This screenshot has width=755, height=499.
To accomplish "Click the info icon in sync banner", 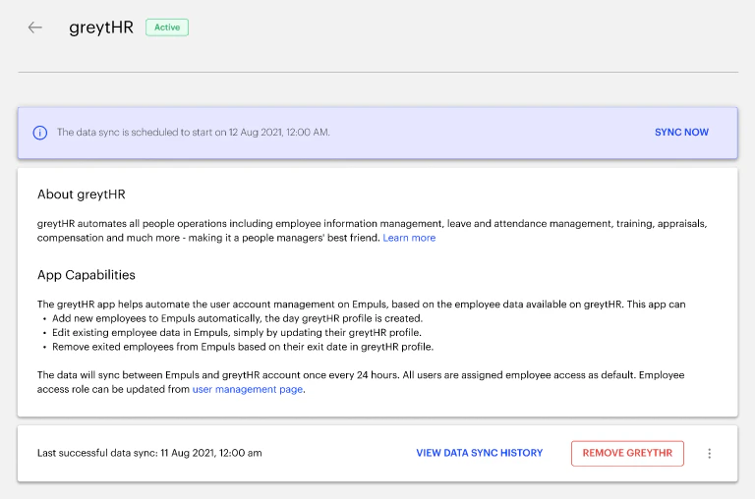I will click(40, 133).
